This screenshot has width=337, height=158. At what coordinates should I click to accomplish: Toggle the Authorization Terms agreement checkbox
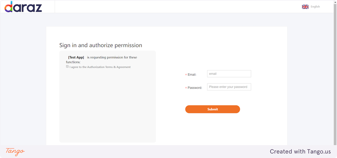tap(67, 67)
